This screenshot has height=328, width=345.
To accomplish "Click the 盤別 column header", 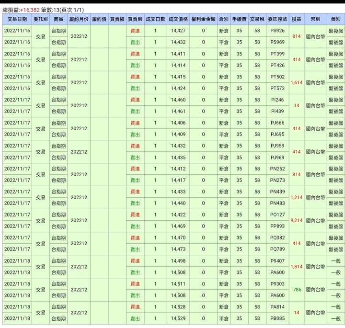I will pyautogui.click(x=336, y=19).
